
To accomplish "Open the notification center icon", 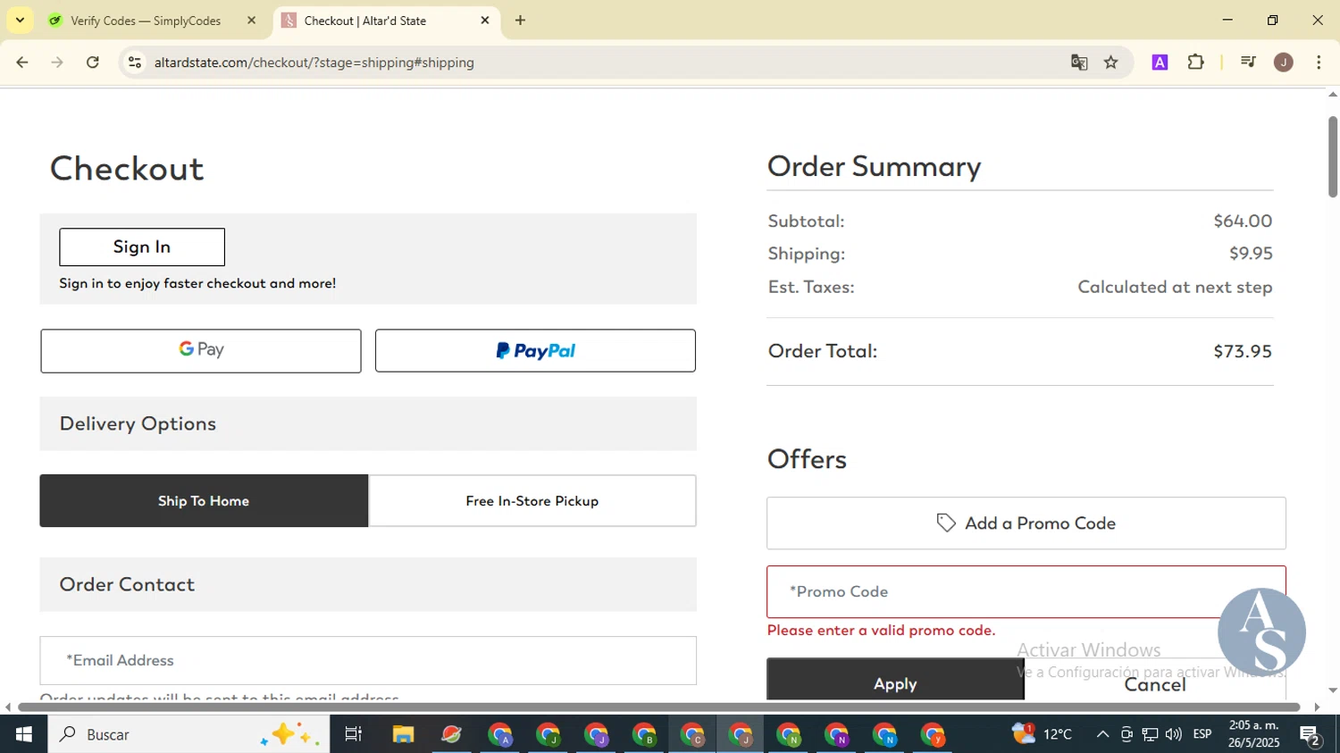I will (1311, 735).
